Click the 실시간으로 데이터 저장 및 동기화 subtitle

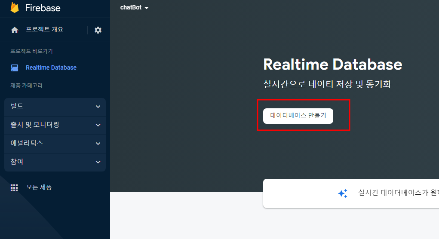(327, 84)
